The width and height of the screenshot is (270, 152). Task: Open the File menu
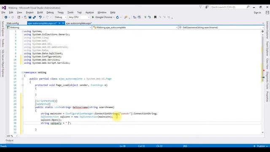(3, 12)
